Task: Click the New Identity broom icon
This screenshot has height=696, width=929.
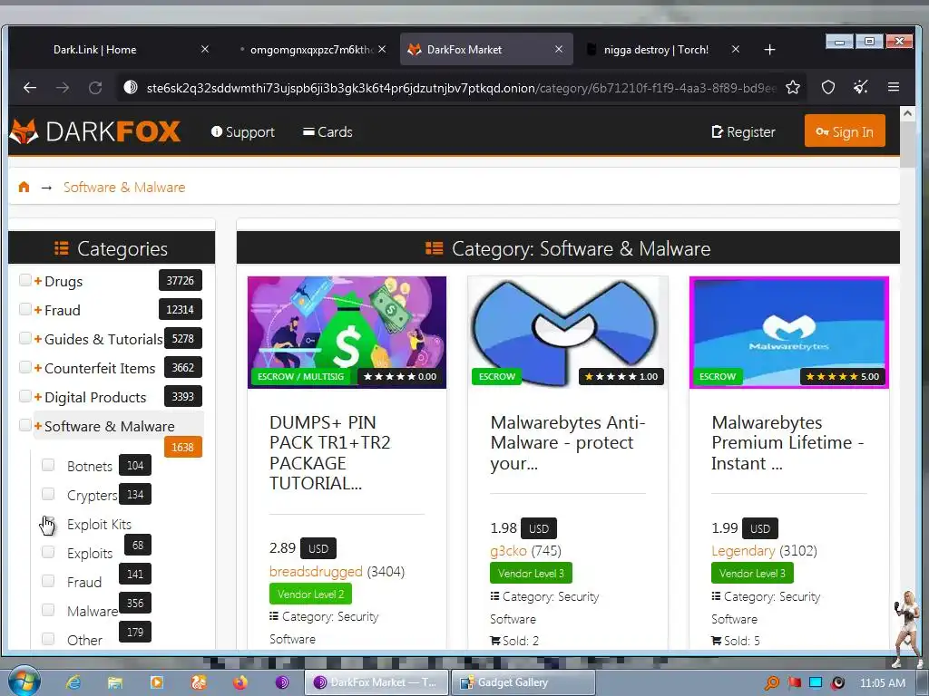Action: (860, 88)
